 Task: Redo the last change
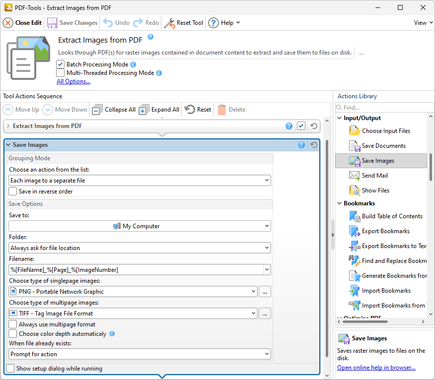[146, 23]
